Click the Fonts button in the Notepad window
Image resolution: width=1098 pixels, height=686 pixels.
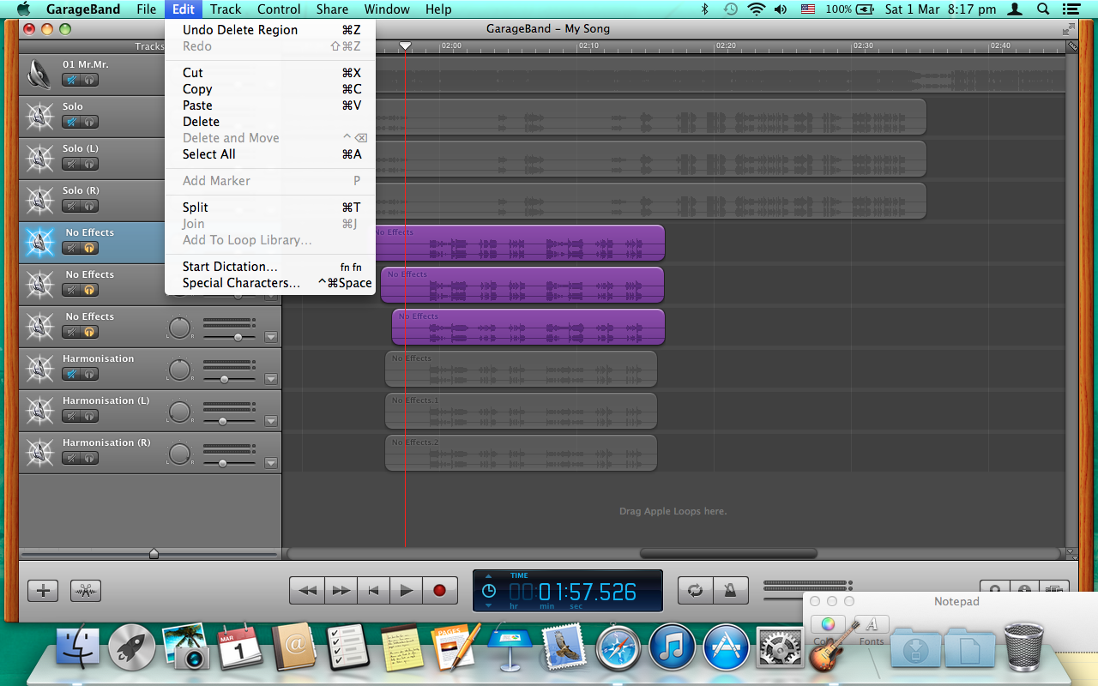pyautogui.click(x=872, y=624)
